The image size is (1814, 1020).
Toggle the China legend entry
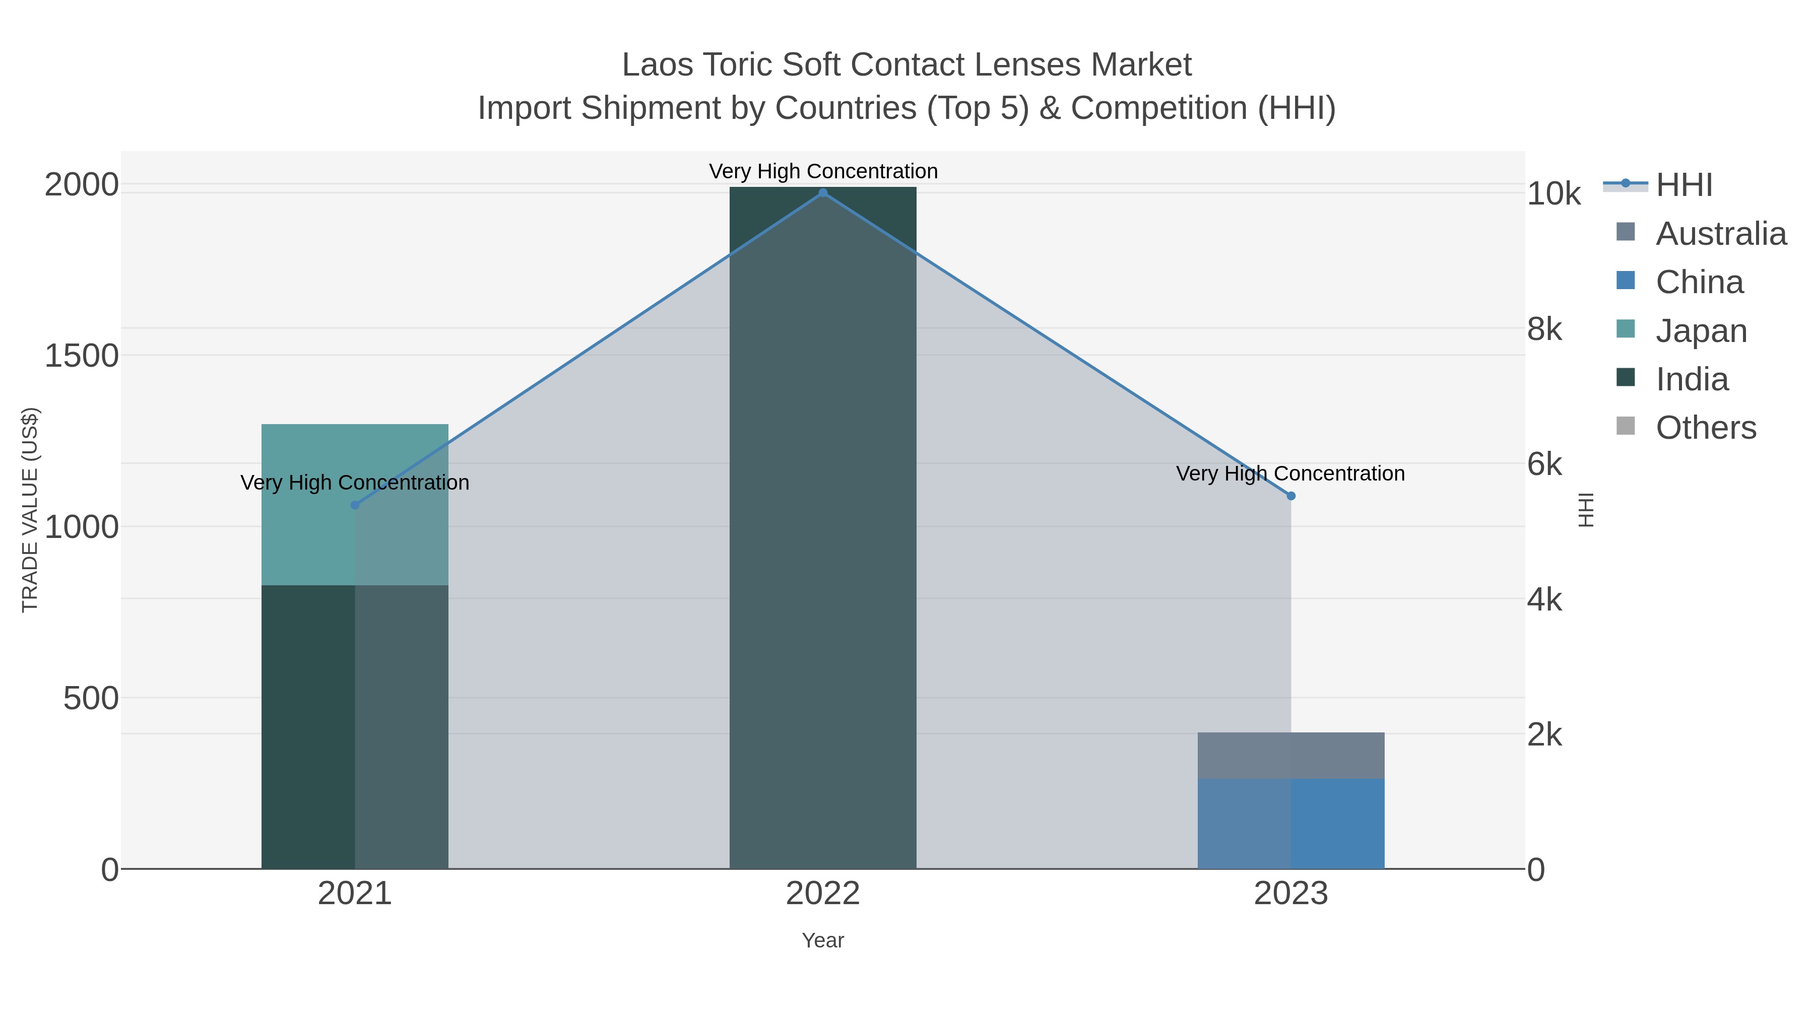pos(1679,282)
